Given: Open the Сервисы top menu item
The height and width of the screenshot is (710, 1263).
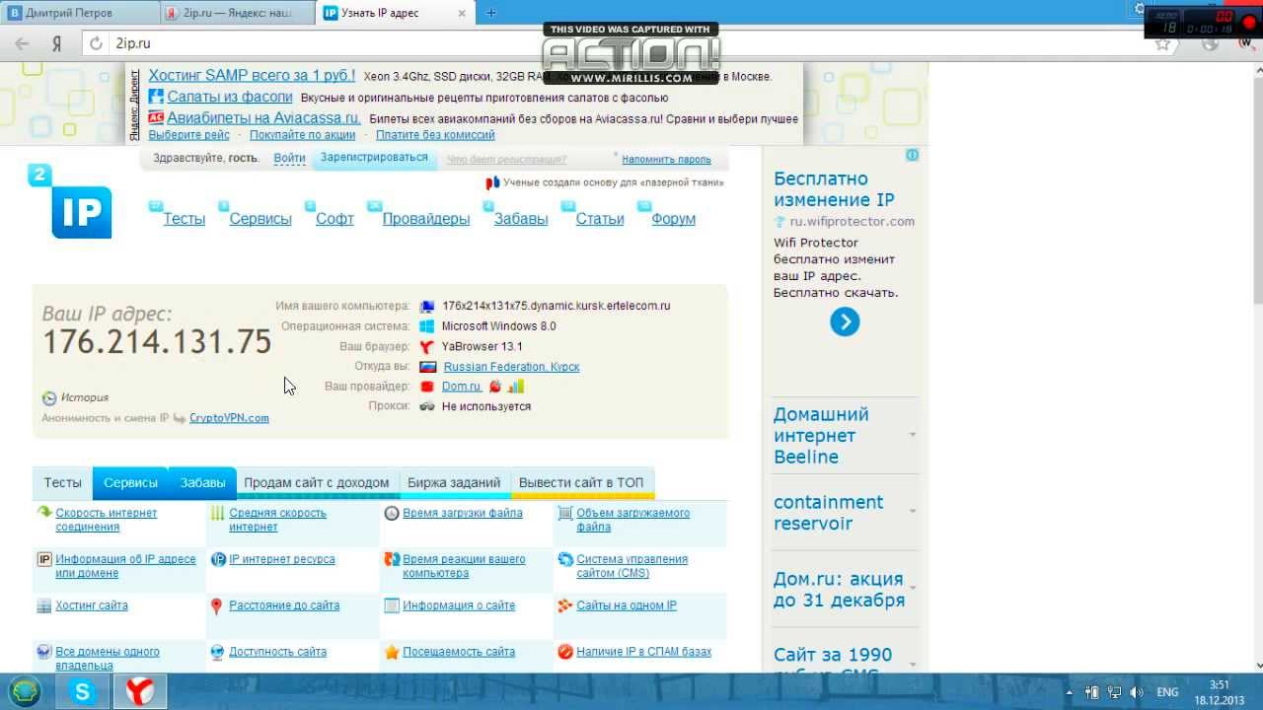Looking at the screenshot, I should click(260, 219).
